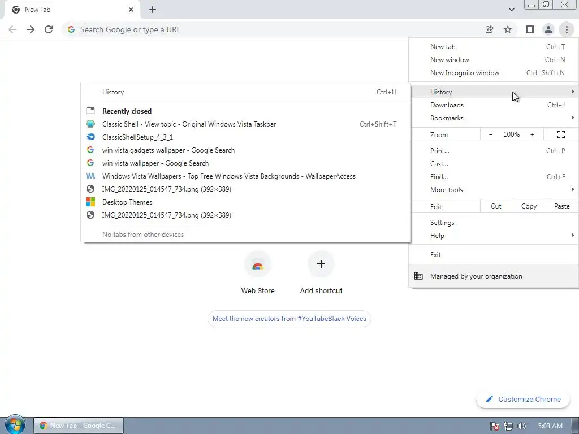Viewport: 579px width, 434px height.
Task: Click the Managed by organization building icon
Action: [418, 276]
